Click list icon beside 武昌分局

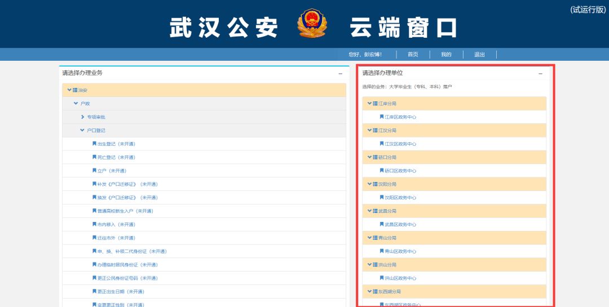375,211
